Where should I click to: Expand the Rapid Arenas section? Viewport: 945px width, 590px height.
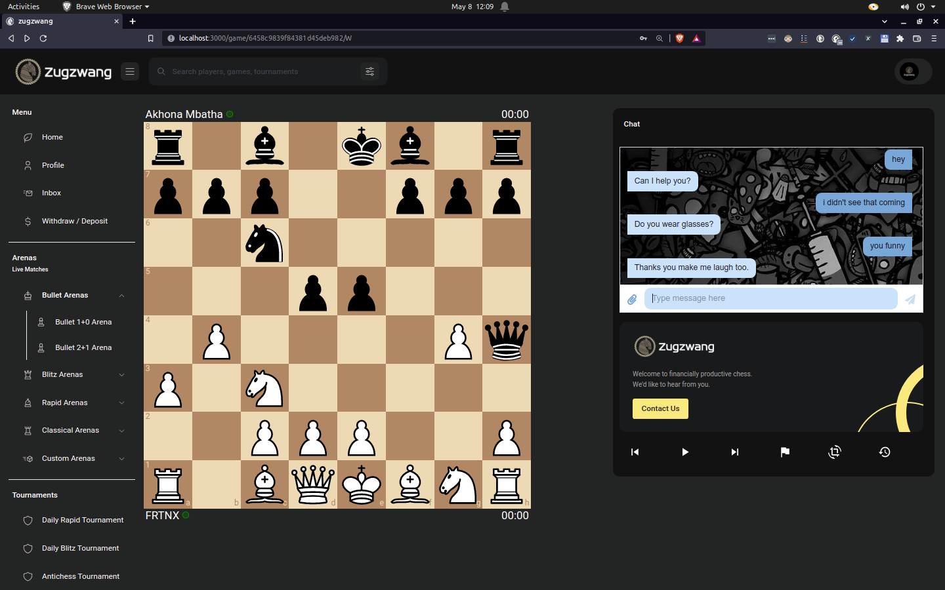pyautogui.click(x=121, y=403)
